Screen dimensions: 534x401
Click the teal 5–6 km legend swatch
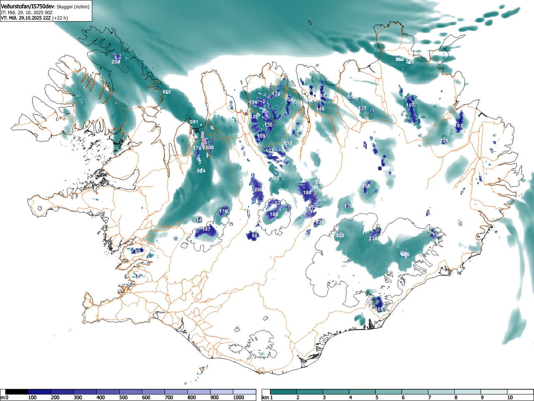389,392
